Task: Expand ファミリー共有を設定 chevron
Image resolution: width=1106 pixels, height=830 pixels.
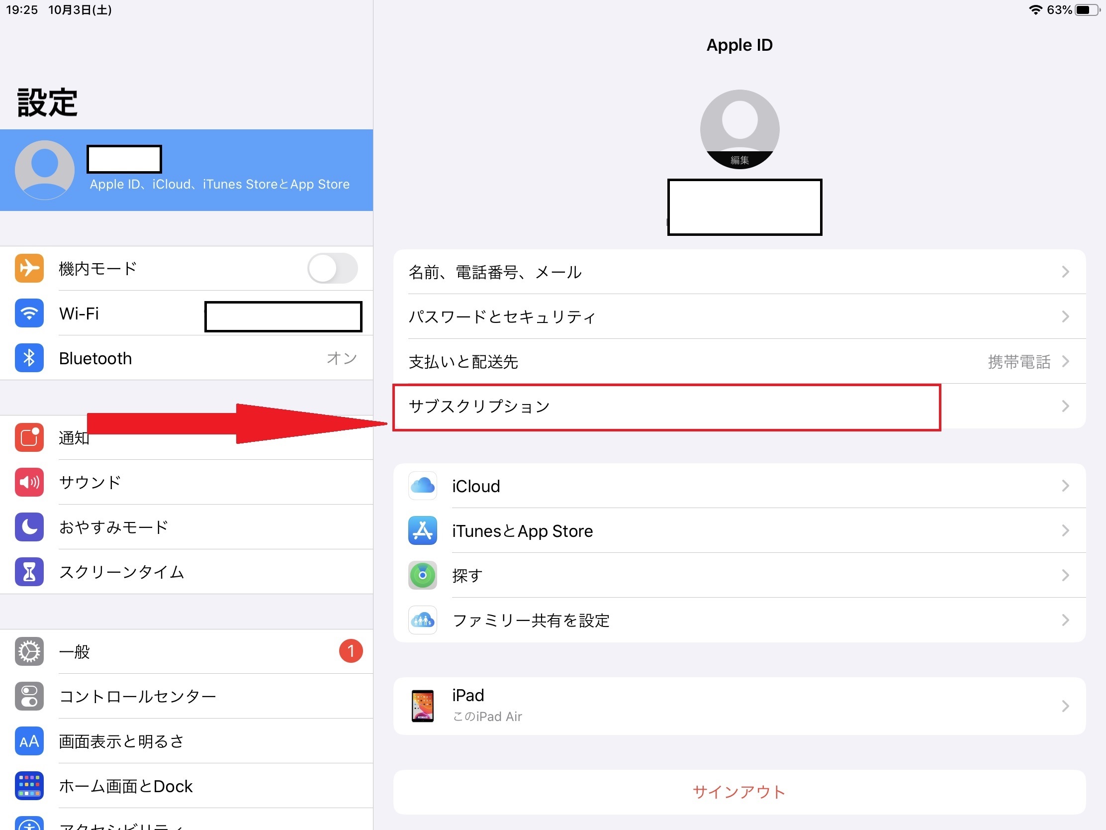Action: [1065, 620]
